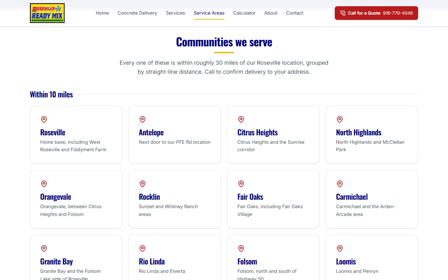Click the map pin icon above Loomis
The height and width of the screenshot is (280, 448).
(x=340, y=249)
